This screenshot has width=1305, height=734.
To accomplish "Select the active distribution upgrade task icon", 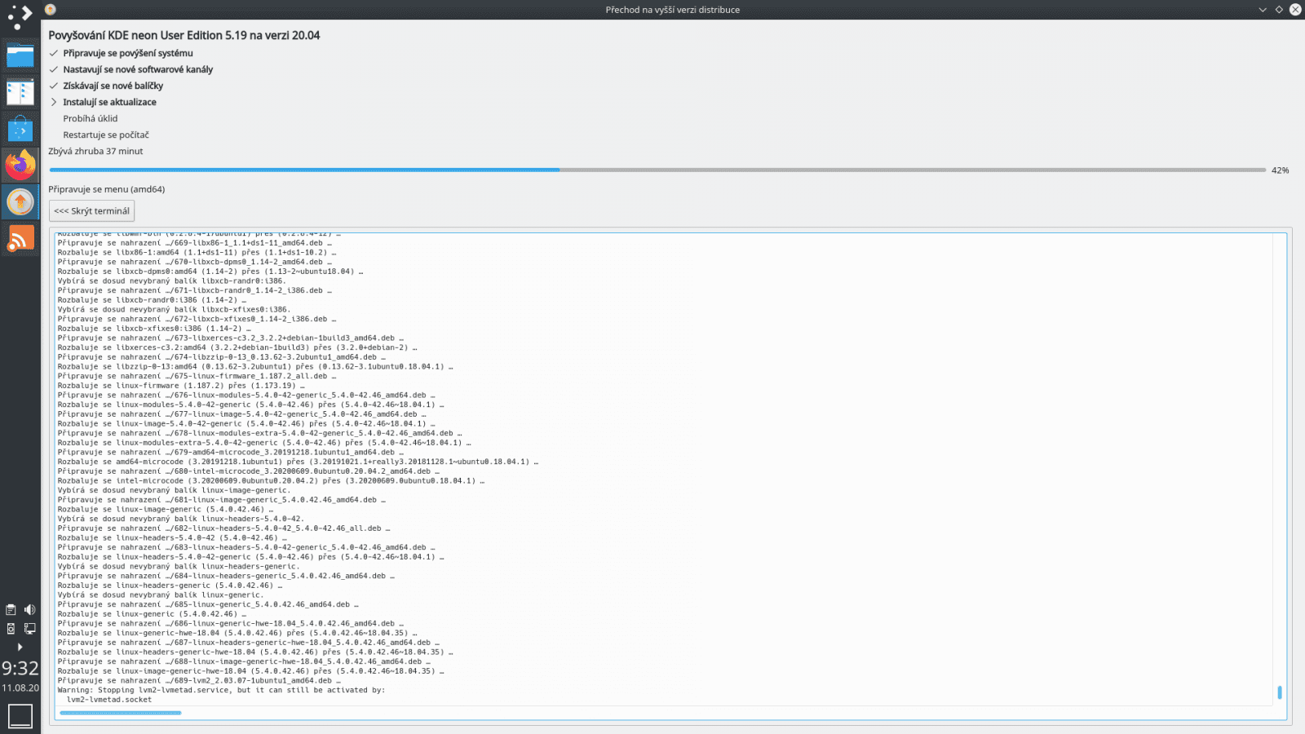I will point(20,201).
